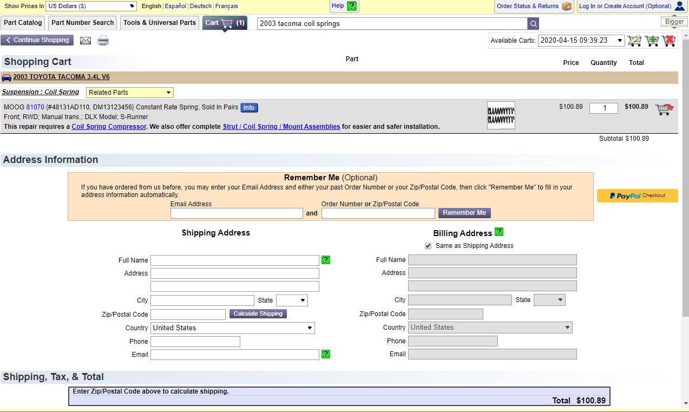Switch to the Part Catalog tab
Viewport: 689px width, 412px height.
point(23,23)
